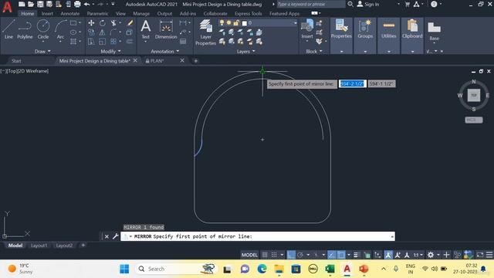Switch to the Insert ribbon tab

[x=47, y=14]
